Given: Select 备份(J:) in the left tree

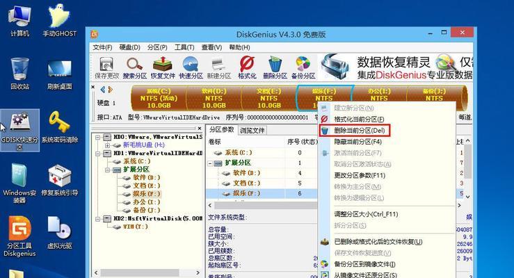Looking at the screenshot, I should 146,211.
